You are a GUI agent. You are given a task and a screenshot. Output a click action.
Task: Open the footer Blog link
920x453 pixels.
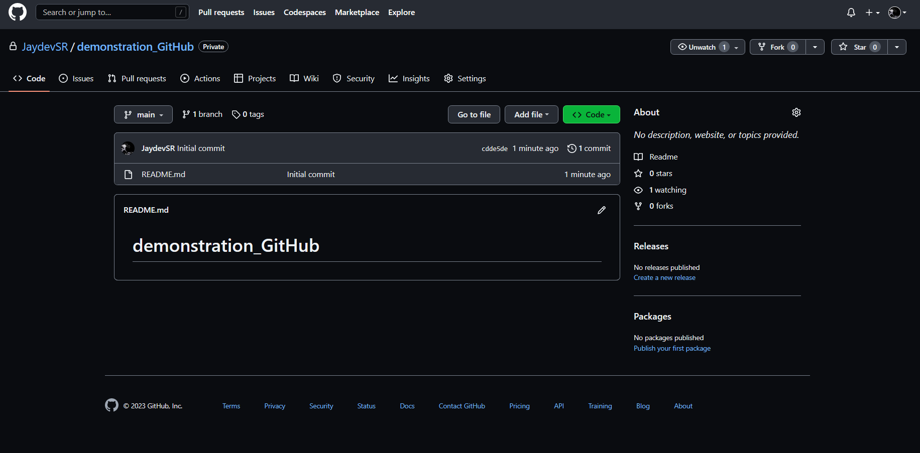tap(643, 406)
